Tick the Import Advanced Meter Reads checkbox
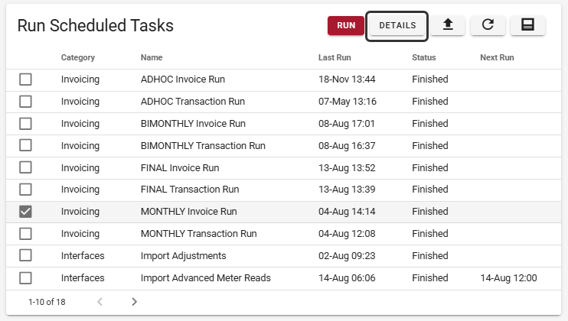Viewport: 568px width, 321px height. click(25, 278)
